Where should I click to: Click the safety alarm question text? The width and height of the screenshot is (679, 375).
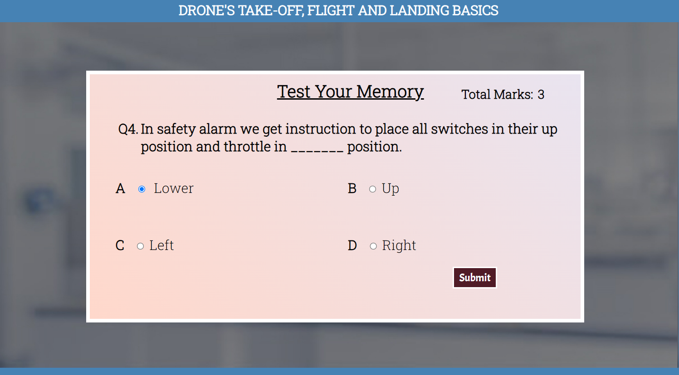coord(348,129)
